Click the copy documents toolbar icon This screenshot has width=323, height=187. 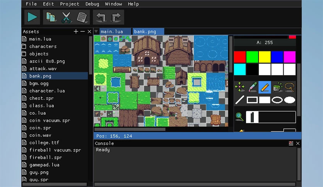click(51, 17)
